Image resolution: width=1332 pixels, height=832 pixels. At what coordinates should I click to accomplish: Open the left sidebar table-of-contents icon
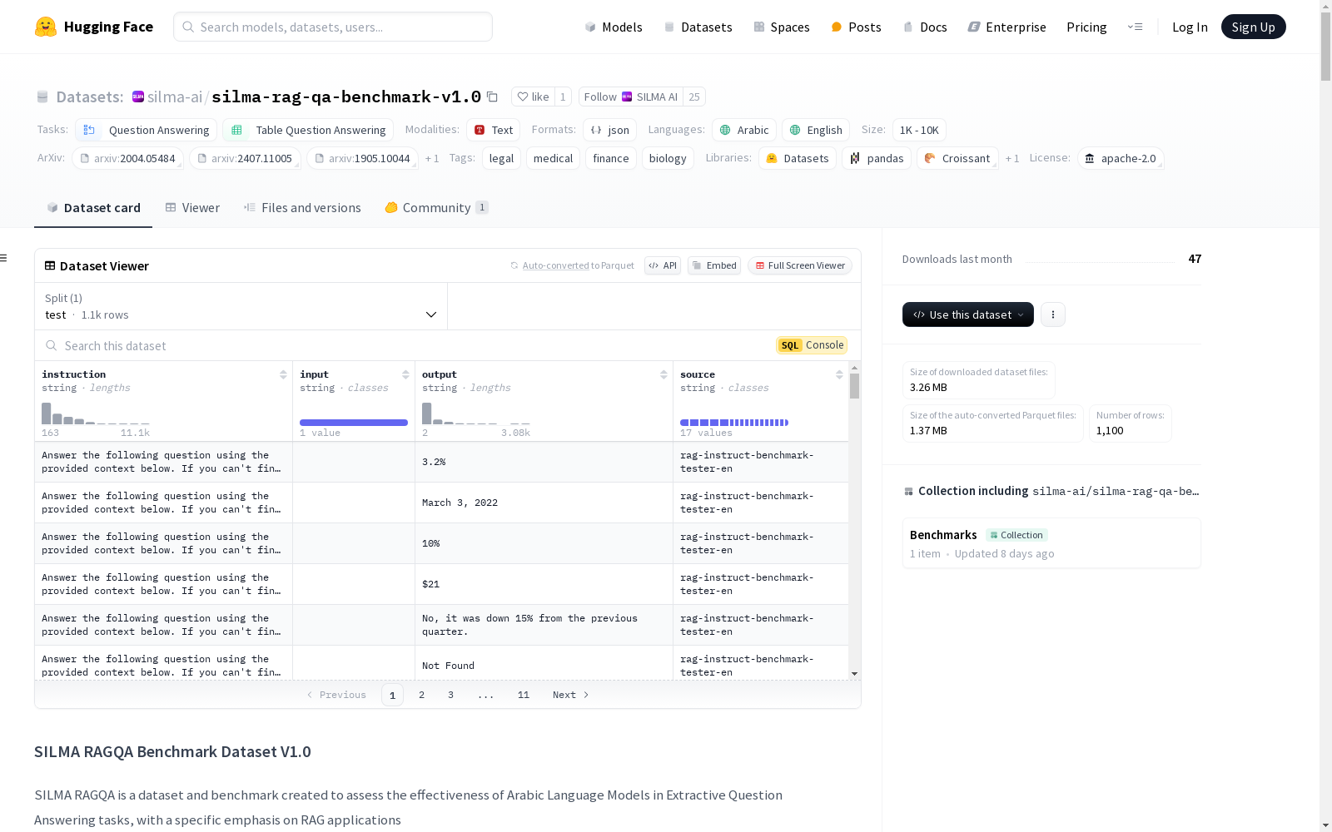[x=4, y=258]
